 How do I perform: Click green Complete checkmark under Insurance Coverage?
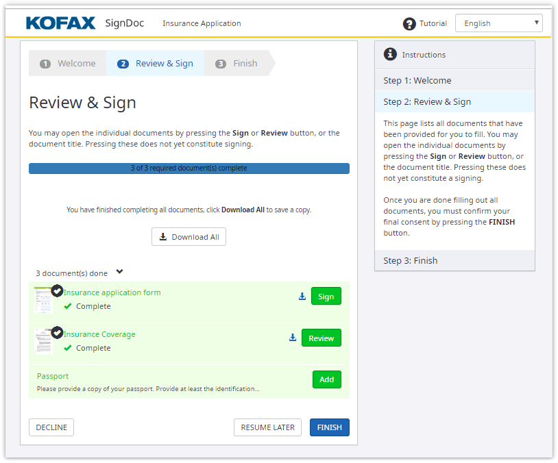[68, 348]
